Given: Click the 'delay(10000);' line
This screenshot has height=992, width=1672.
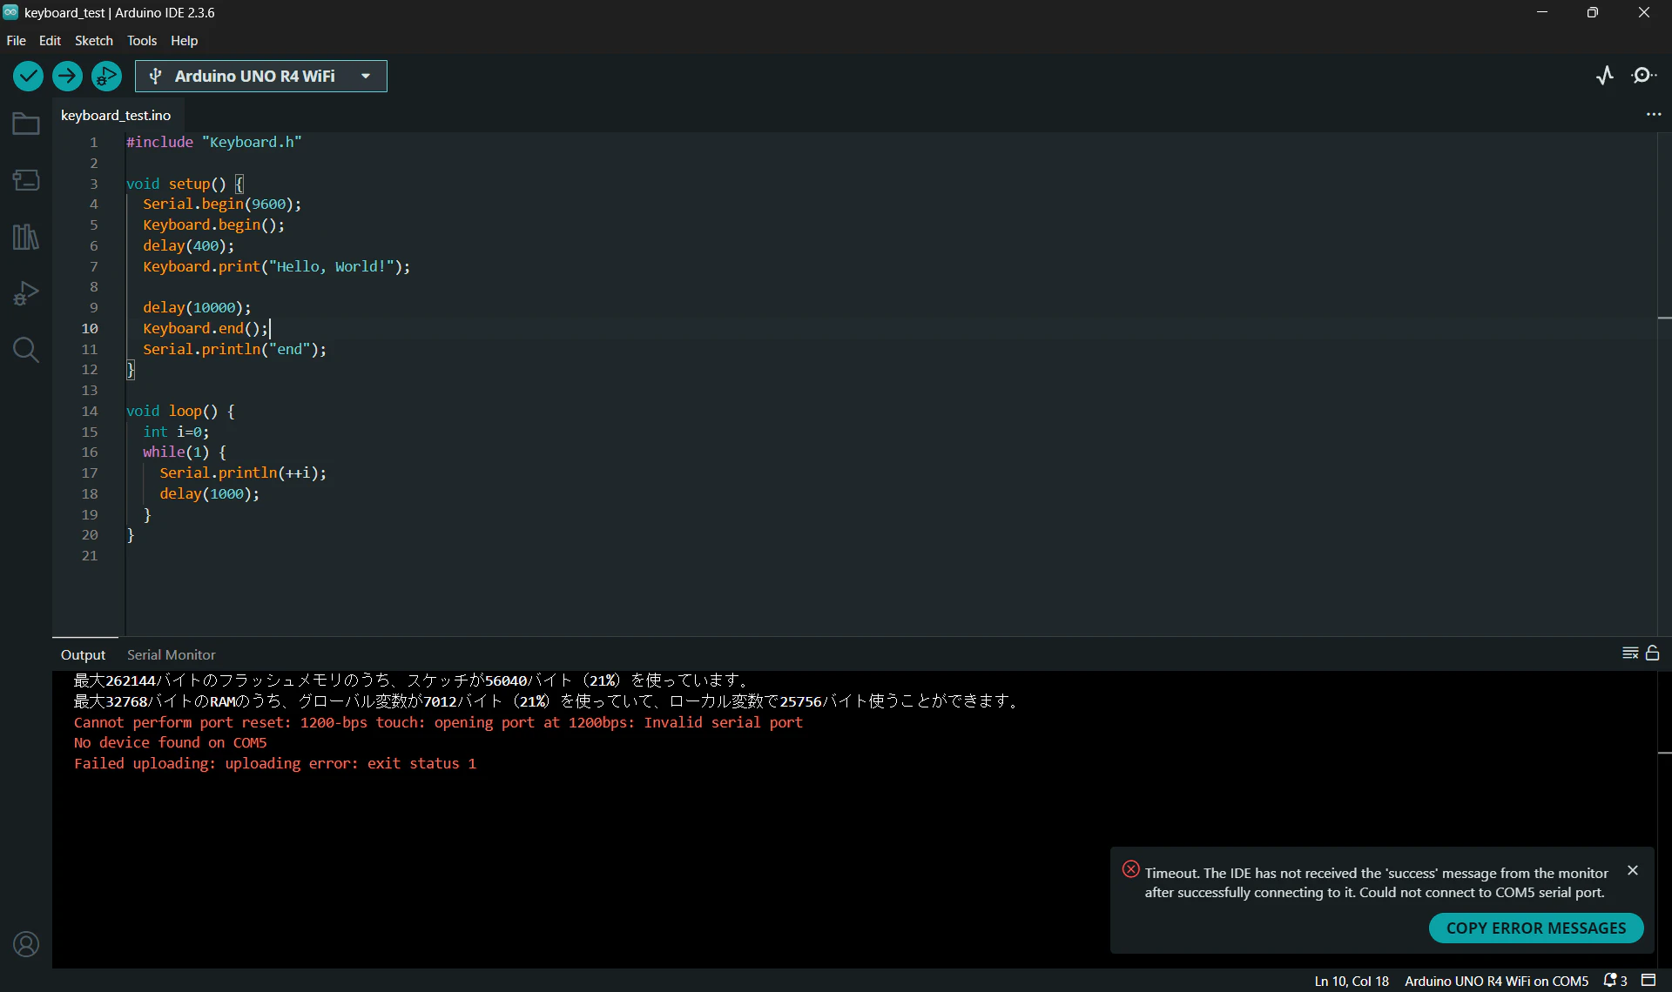Looking at the screenshot, I should tap(197, 307).
